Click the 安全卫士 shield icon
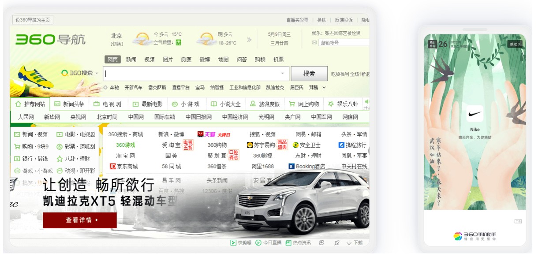538x260 pixels. point(295,145)
